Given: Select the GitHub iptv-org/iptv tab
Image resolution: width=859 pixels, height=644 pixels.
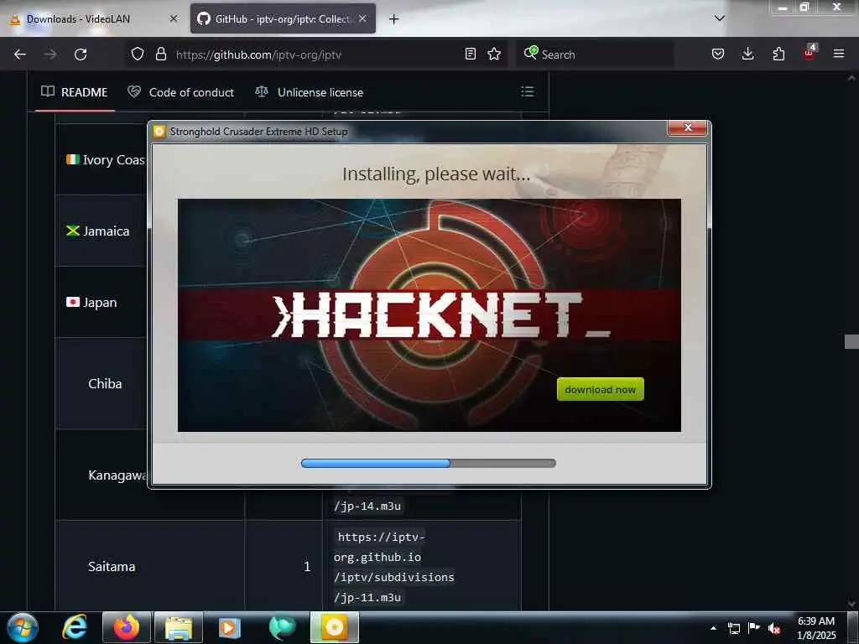Looking at the screenshot, I should click(x=283, y=19).
